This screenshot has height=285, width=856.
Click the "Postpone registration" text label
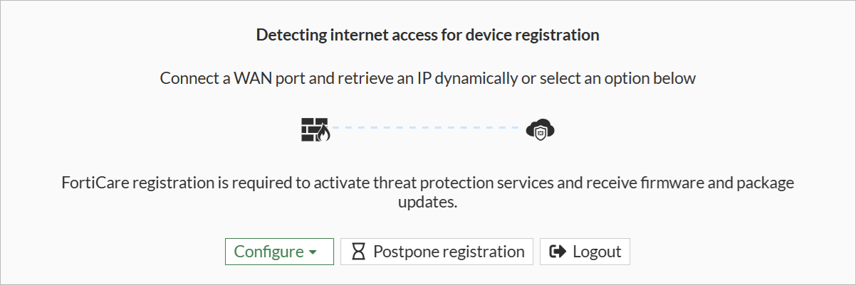click(449, 252)
